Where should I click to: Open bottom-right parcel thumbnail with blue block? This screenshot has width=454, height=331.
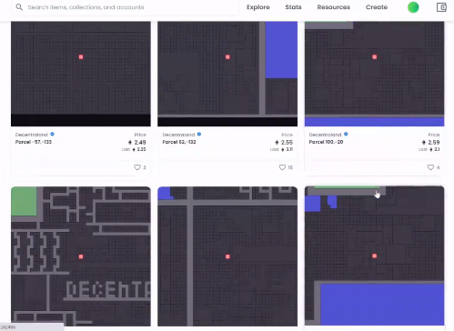(374, 256)
